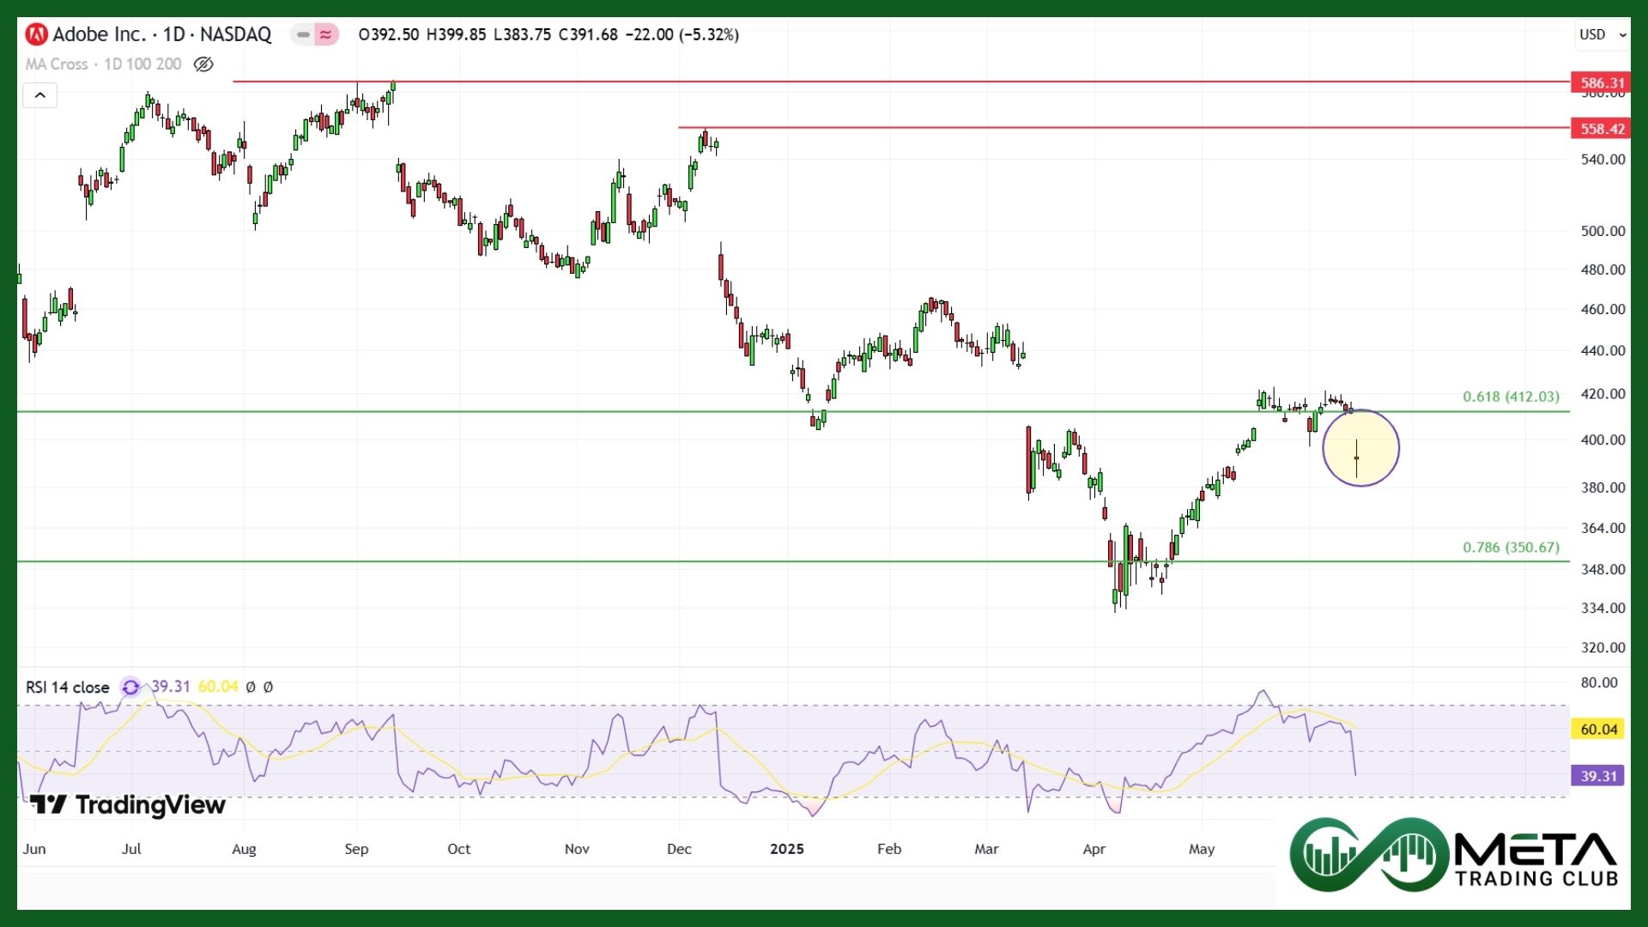Click the change value −22.00 (−5.32%)
Image resolution: width=1648 pixels, height=927 pixels.
coord(682,34)
